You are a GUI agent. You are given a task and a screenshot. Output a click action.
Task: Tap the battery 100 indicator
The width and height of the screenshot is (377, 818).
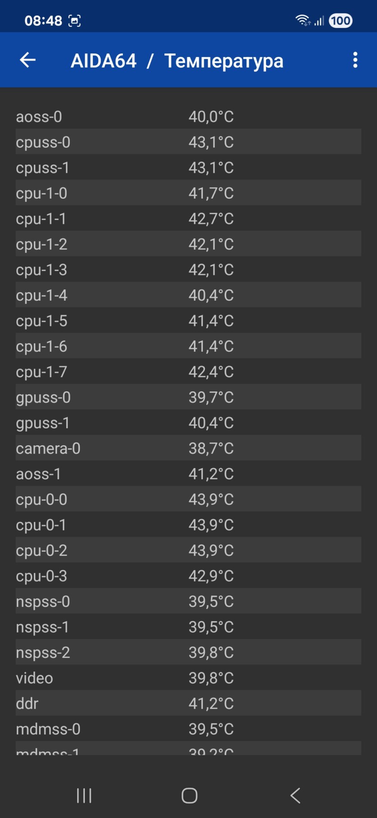(x=340, y=20)
